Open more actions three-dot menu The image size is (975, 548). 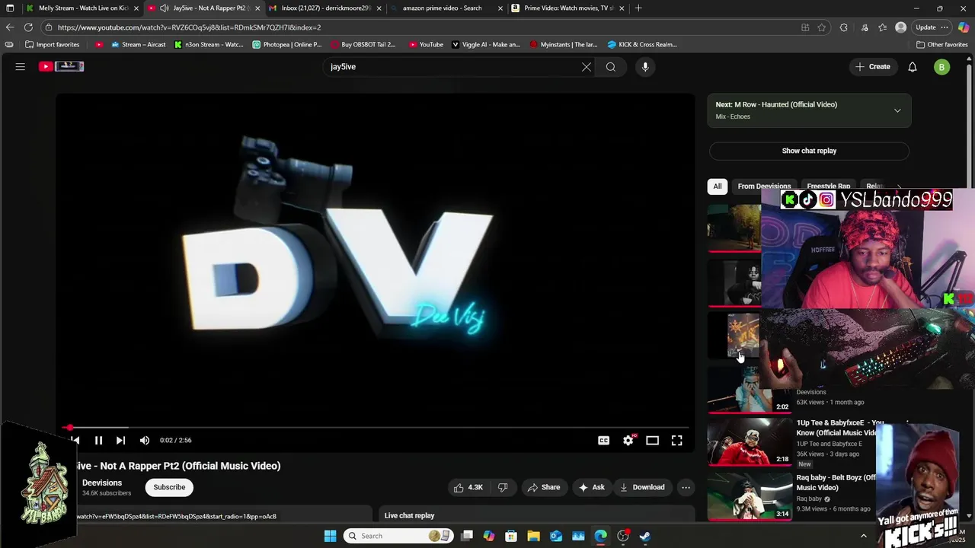pos(686,487)
